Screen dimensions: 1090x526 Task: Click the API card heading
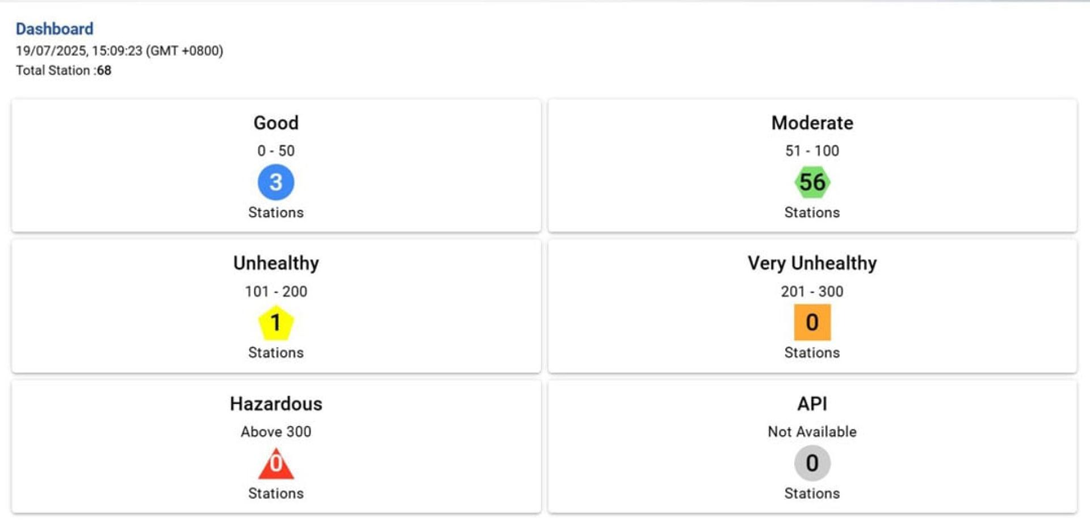[812, 404]
